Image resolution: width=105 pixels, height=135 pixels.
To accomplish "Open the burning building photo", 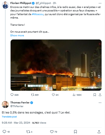I will (56, 65).
